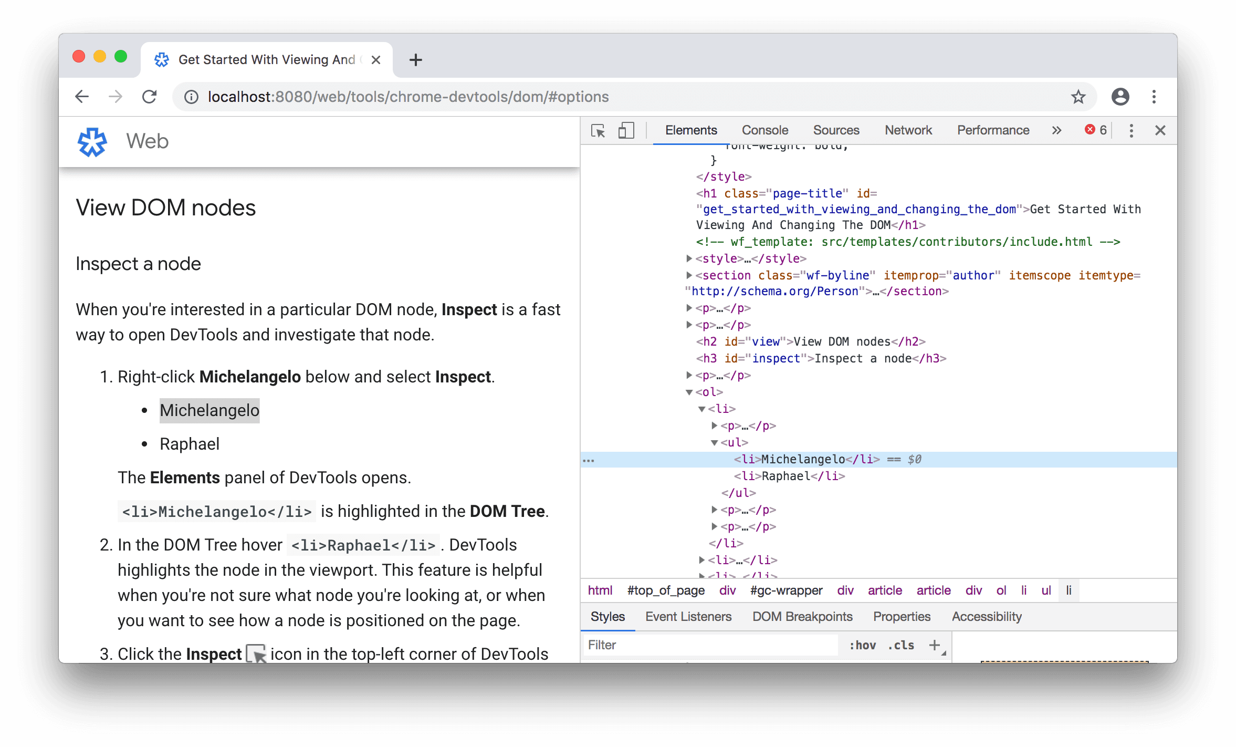Click the element inspector icon

point(600,130)
